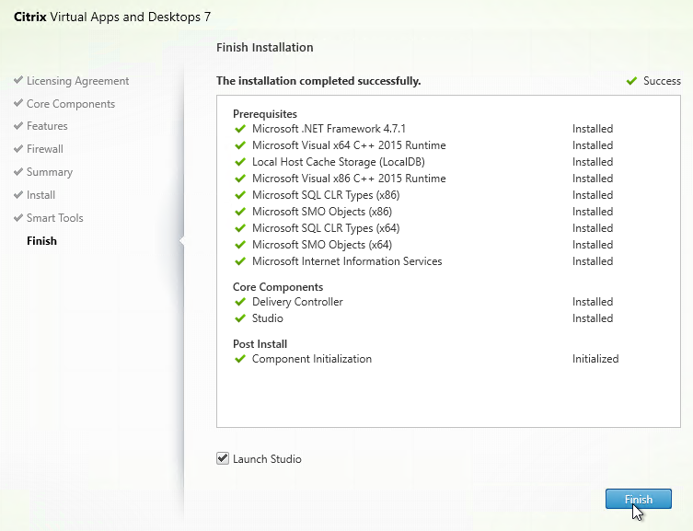Click green check for SQL CLR Types (x64)
This screenshot has width=693, height=531.
point(240,228)
